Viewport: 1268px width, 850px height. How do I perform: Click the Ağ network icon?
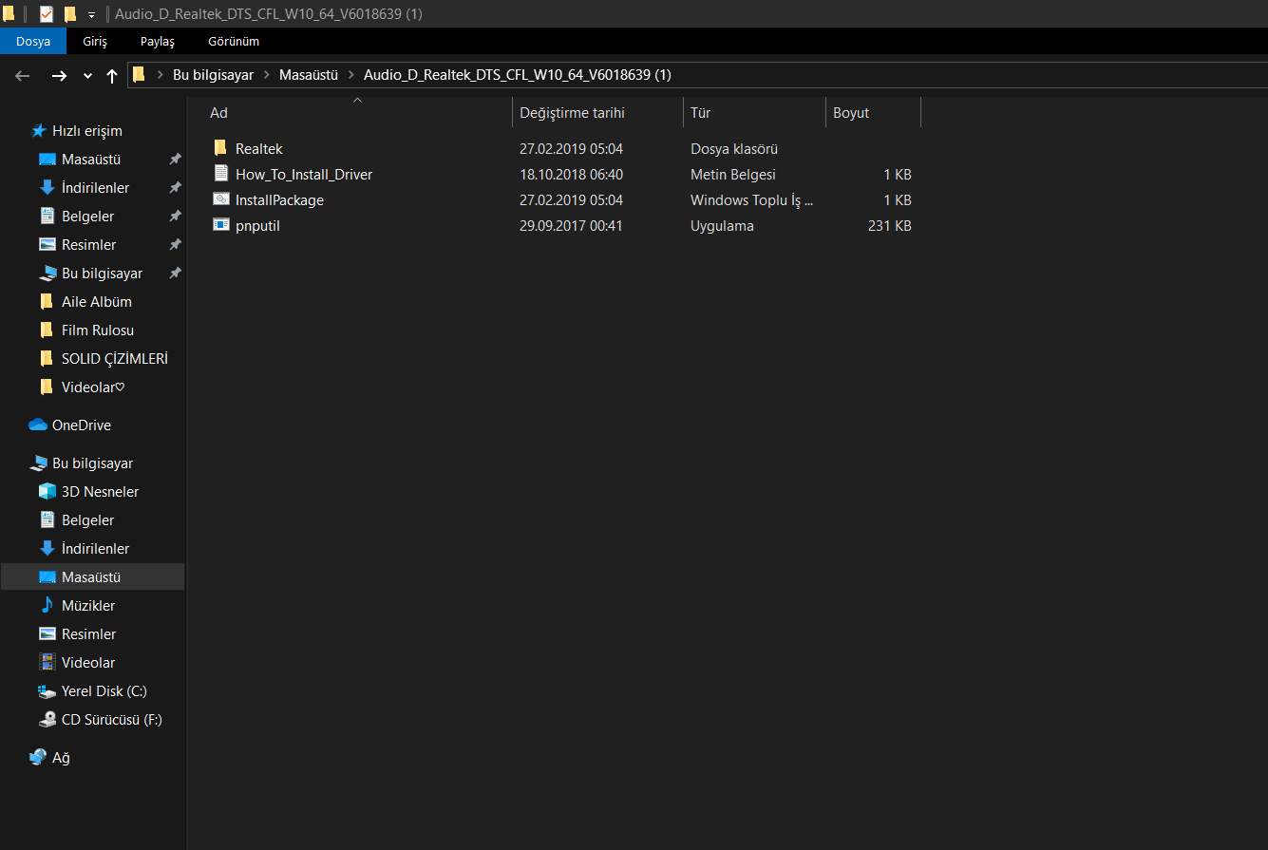click(38, 757)
